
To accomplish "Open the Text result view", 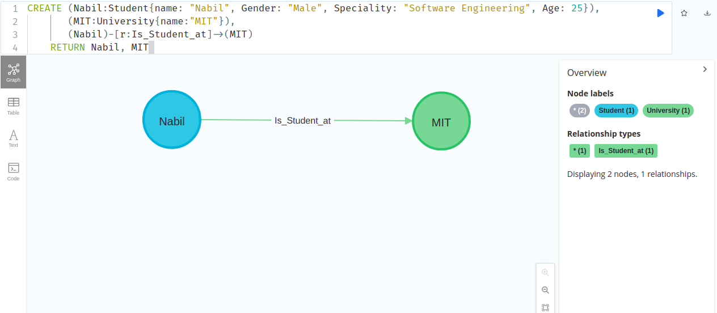I will [13, 138].
